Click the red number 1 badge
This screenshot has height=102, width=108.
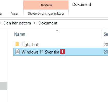[x=62, y=52]
